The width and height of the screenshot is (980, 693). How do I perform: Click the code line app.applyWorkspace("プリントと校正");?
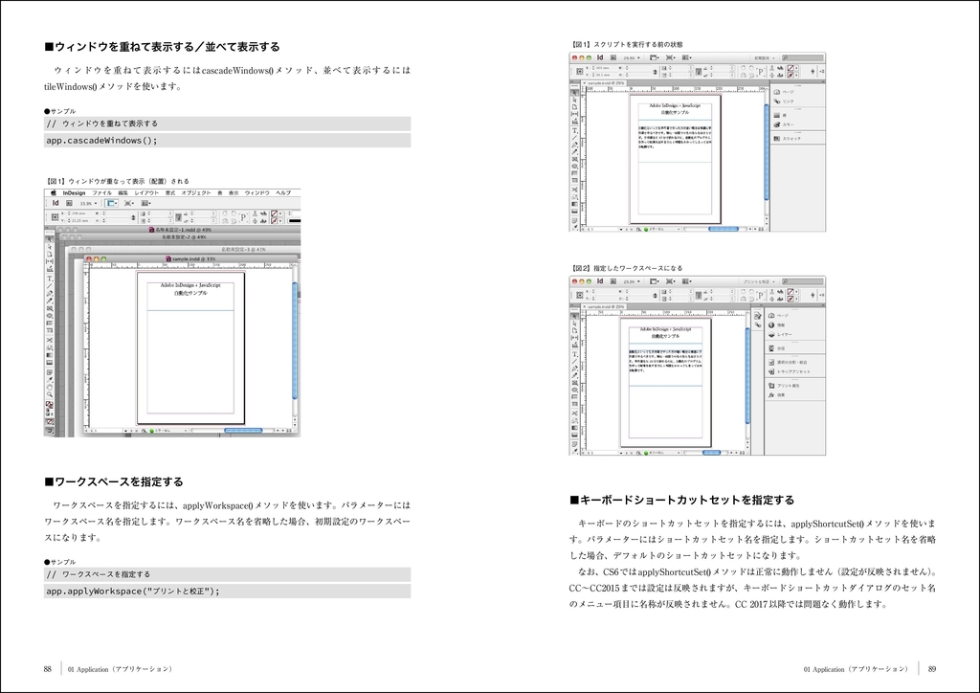(x=227, y=592)
